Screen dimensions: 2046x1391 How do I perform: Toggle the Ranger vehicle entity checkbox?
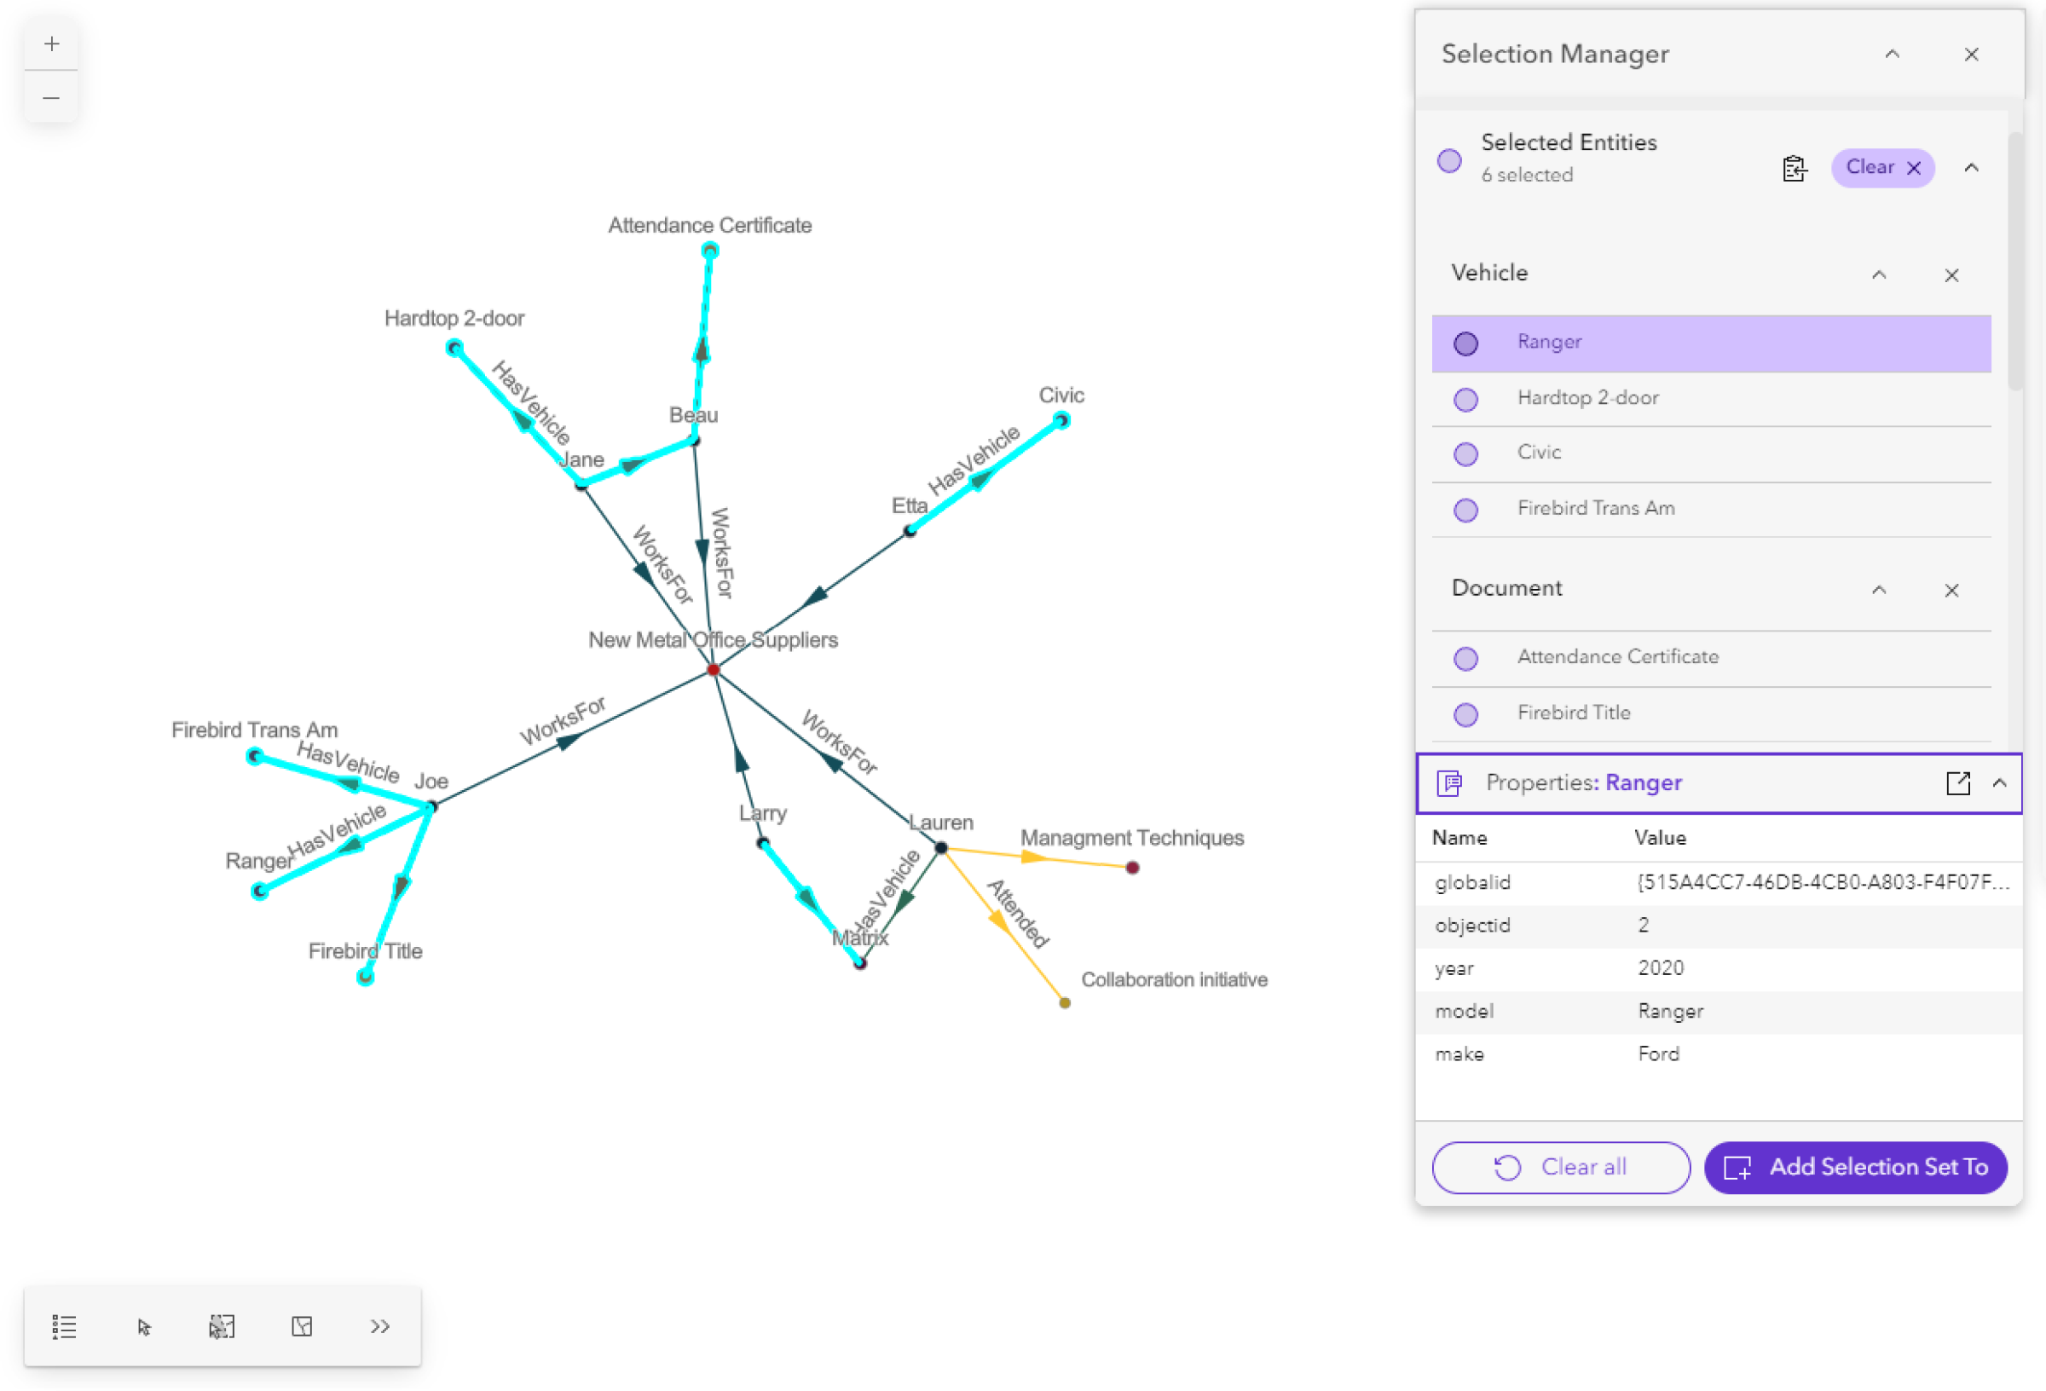1464,342
